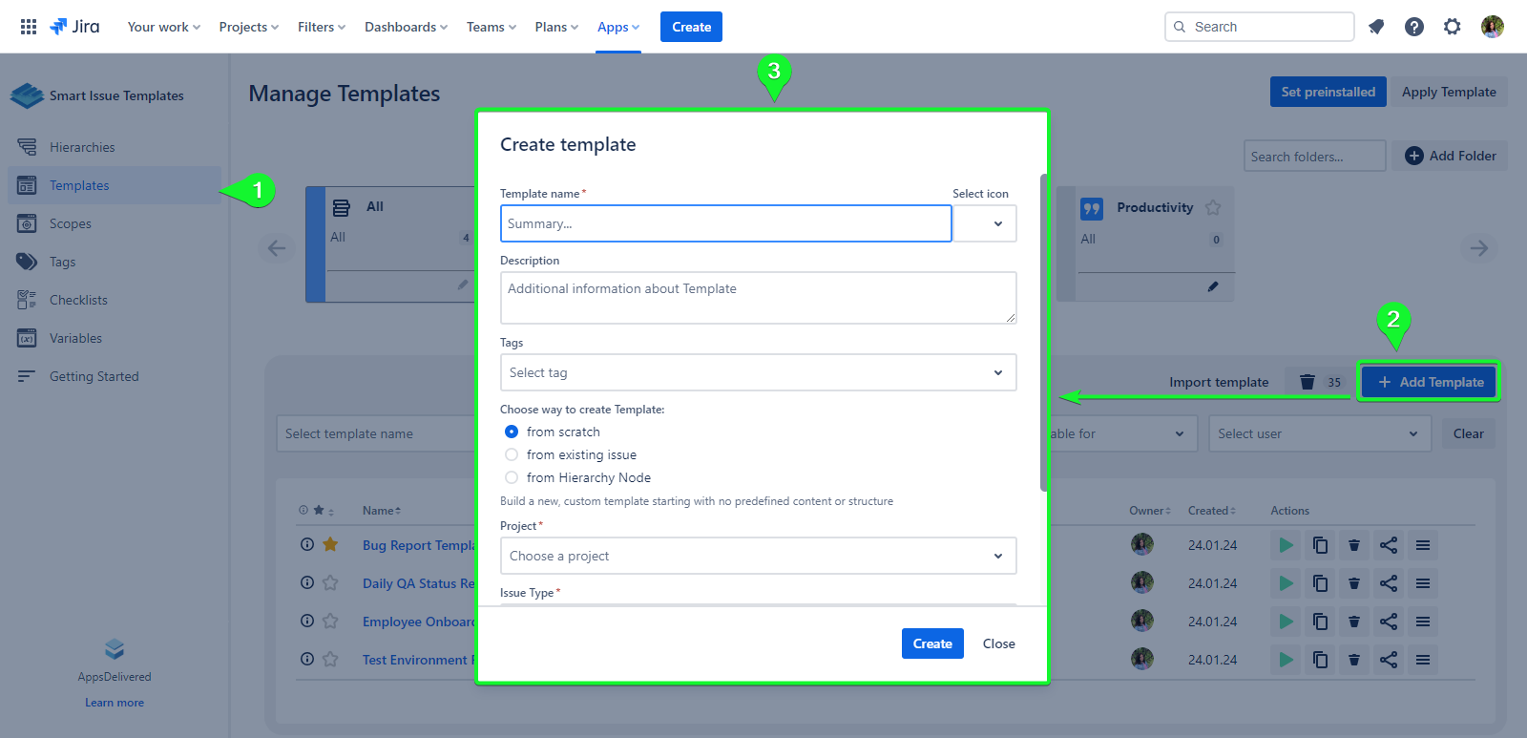Open the Apps menu in navigation
This screenshot has height=738, width=1527.
(x=618, y=27)
